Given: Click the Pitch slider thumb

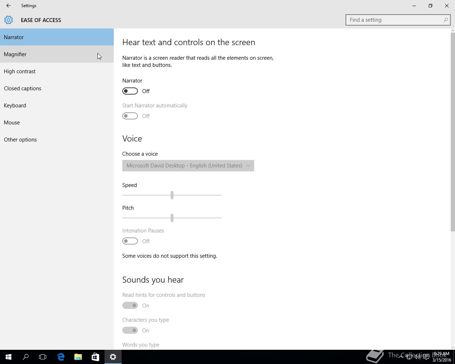Looking at the screenshot, I should point(172,218).
